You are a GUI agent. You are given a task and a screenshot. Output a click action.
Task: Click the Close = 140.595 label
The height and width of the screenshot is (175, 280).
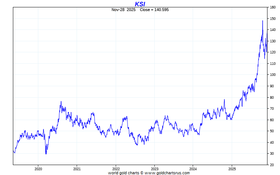click(154, 10)
